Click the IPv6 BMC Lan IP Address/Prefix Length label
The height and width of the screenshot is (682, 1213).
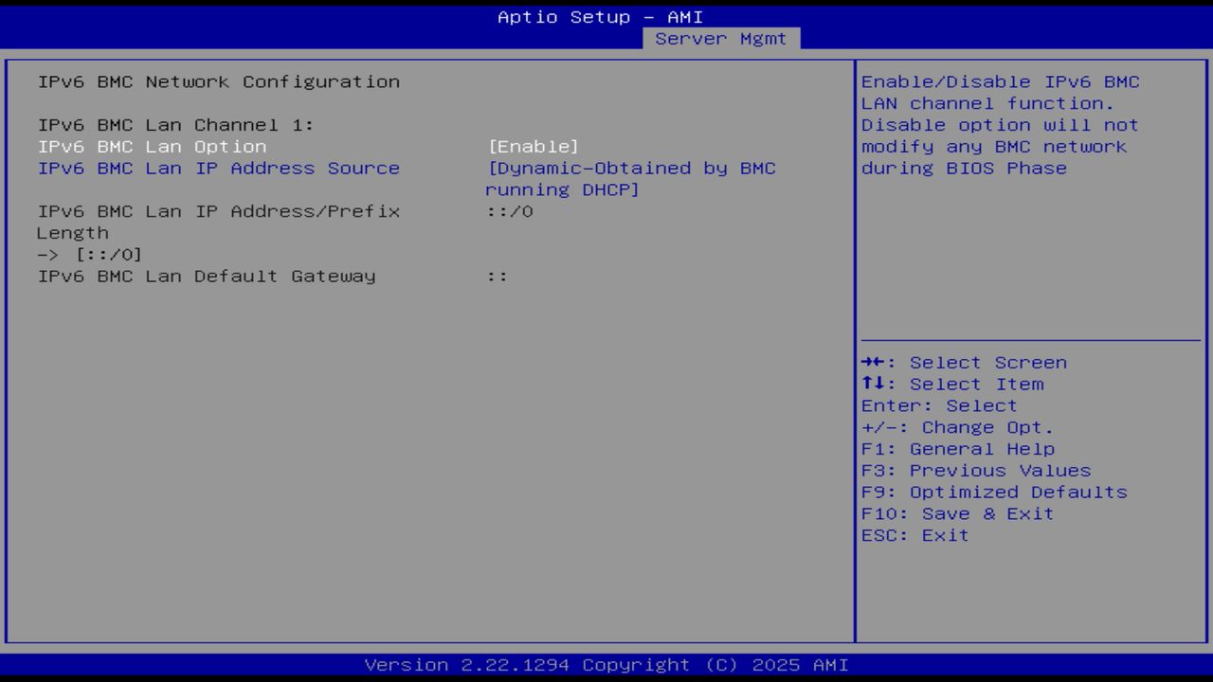[218, 210]
